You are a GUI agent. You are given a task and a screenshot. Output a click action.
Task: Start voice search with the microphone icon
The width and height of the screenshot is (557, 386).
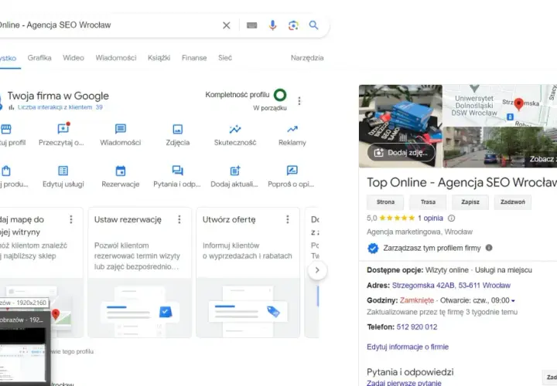[272, 25]
